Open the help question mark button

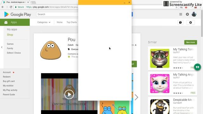click(180, 22)
